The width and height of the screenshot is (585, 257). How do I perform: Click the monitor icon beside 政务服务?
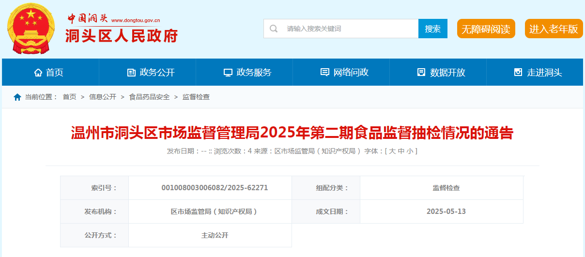228,73
